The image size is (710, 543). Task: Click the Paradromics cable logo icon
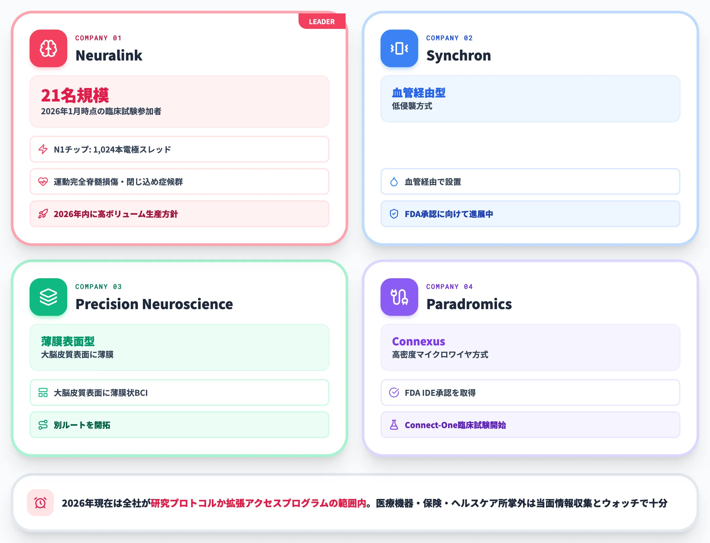(x=399, y=297)
